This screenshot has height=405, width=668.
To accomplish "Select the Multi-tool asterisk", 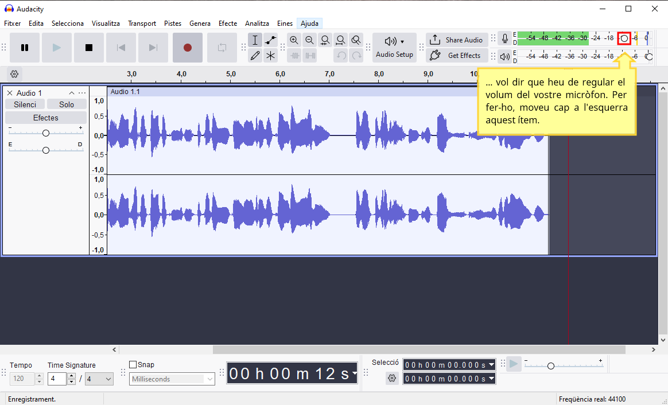I will (x=270, y=56).
